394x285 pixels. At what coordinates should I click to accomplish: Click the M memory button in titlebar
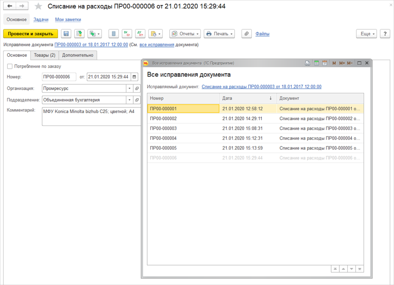(x=334, y=63)
